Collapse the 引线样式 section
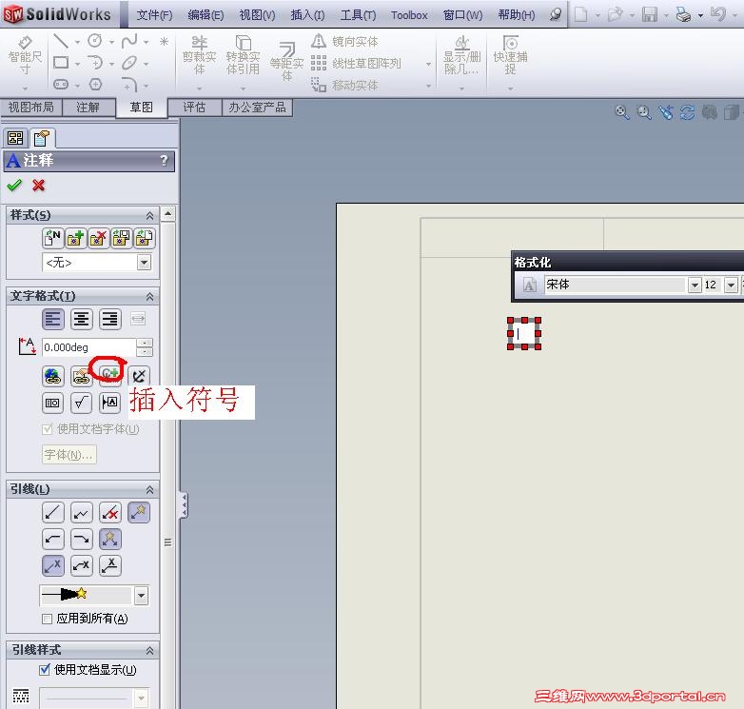744x709 pixels. click(x=149, y=650)
